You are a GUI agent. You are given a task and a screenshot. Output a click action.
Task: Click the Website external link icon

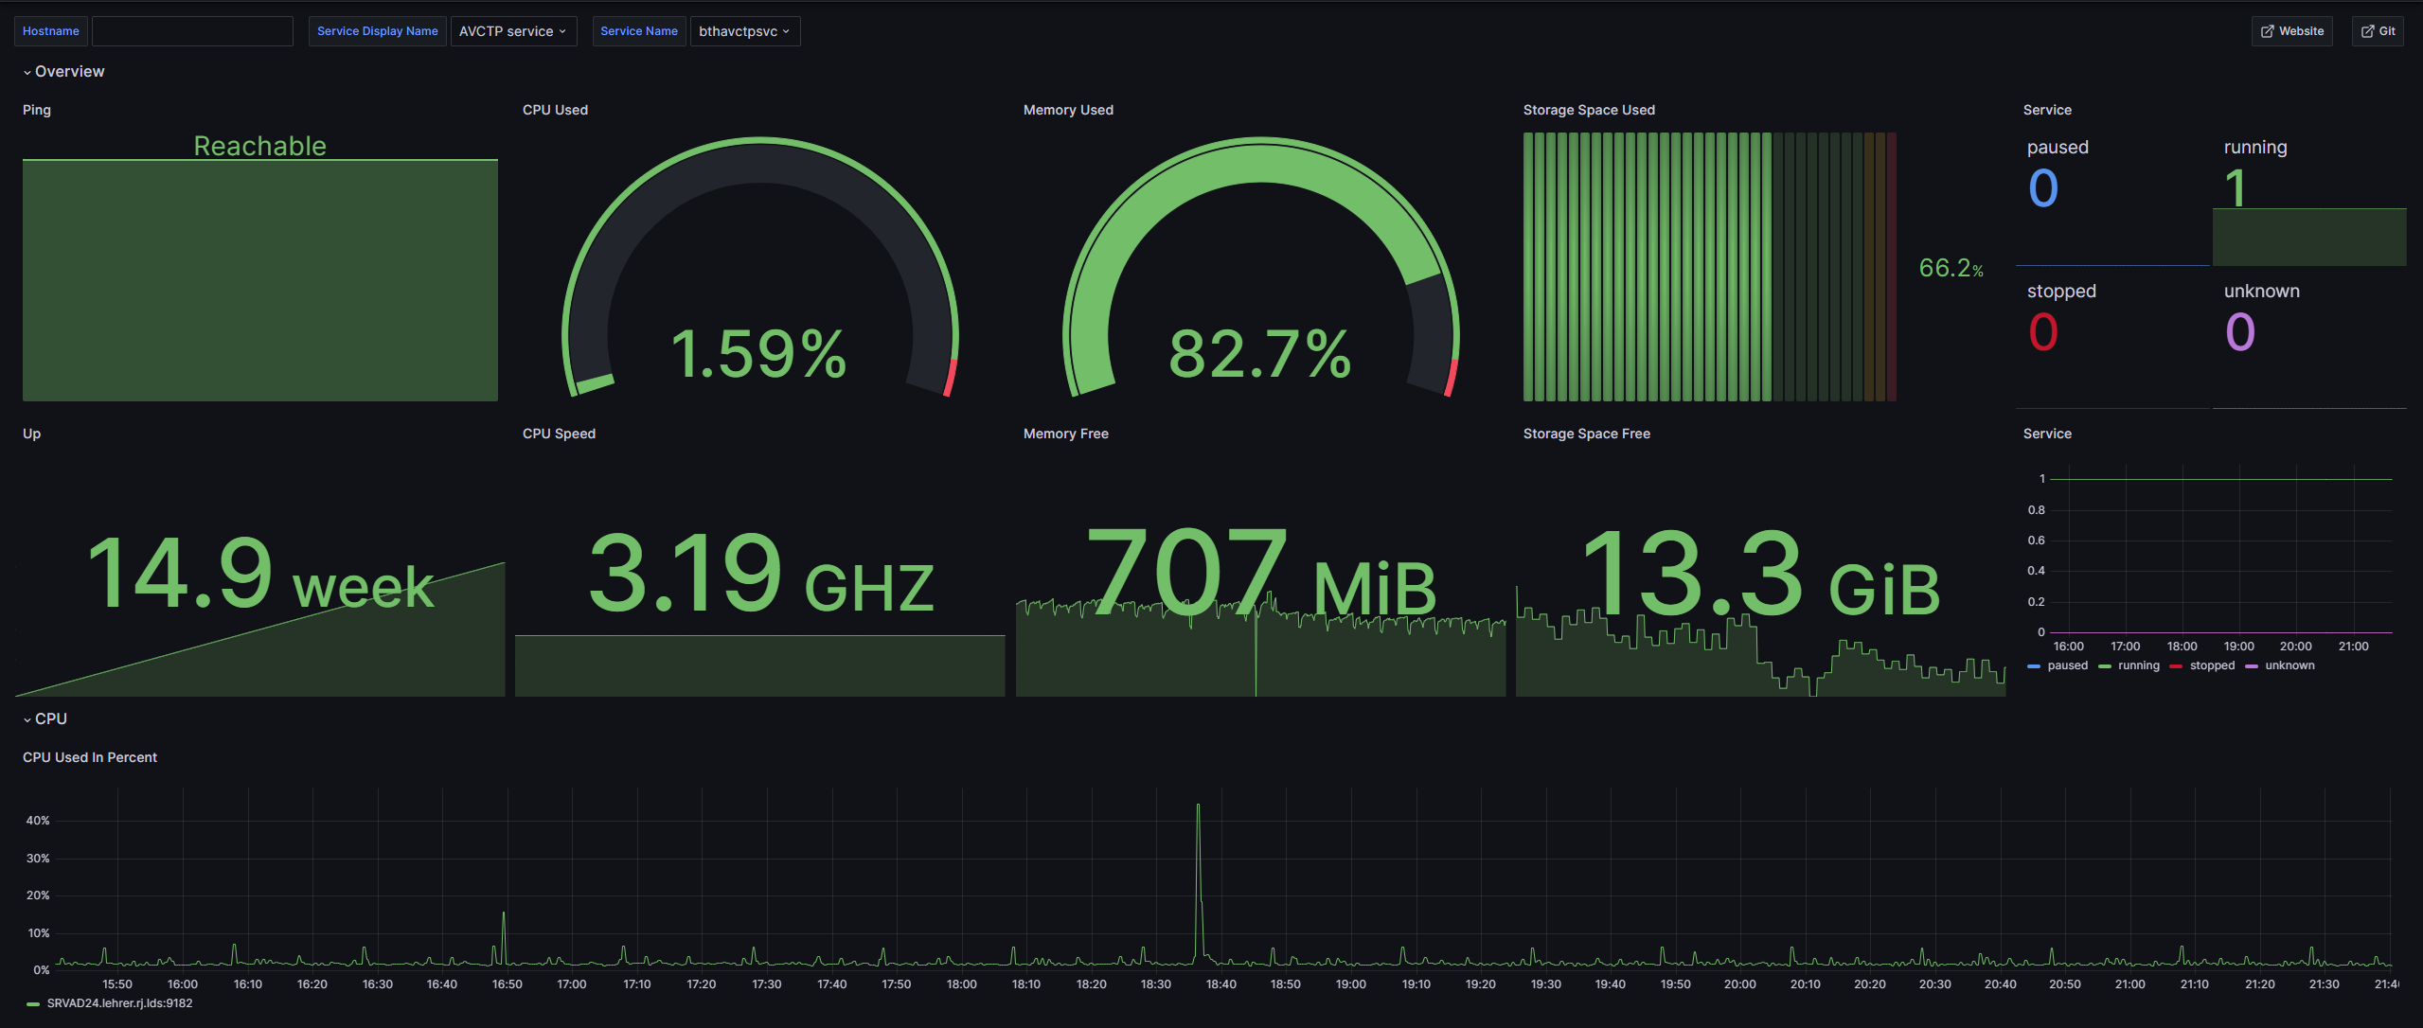2267,31
